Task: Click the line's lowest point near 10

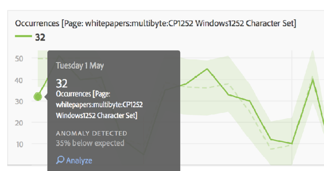Action: click(x=292, y=143)
